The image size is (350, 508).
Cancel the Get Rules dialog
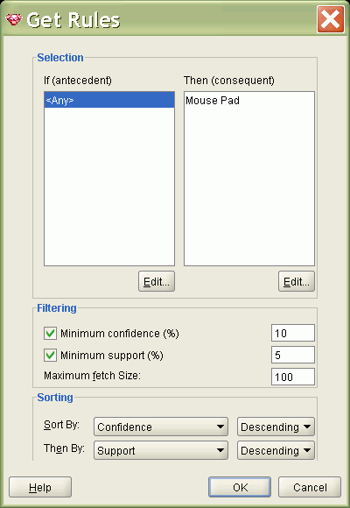point(310,487)
